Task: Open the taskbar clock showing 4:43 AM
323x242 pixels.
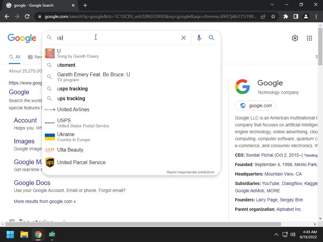Action: [308, 234]
